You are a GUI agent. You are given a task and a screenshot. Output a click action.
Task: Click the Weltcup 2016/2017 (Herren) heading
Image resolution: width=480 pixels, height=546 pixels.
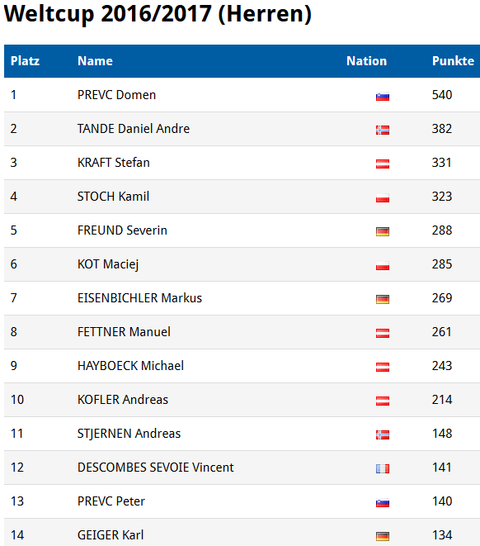(158, 14)
